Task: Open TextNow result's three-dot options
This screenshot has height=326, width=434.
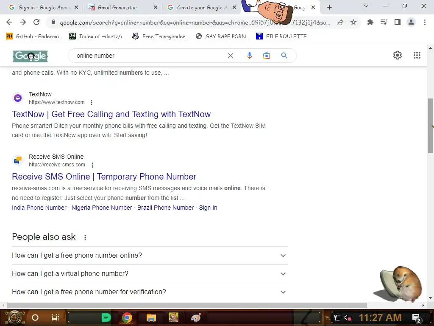Action: [x=92, y=103]
